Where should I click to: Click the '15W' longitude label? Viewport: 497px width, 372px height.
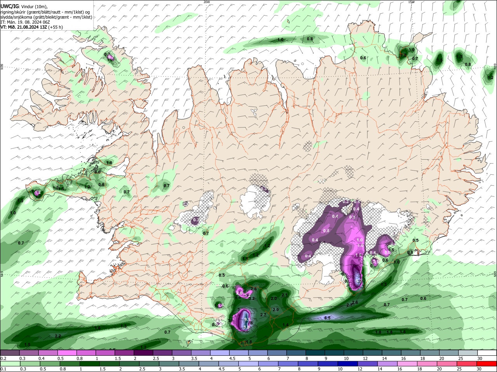tap(411, 2)
